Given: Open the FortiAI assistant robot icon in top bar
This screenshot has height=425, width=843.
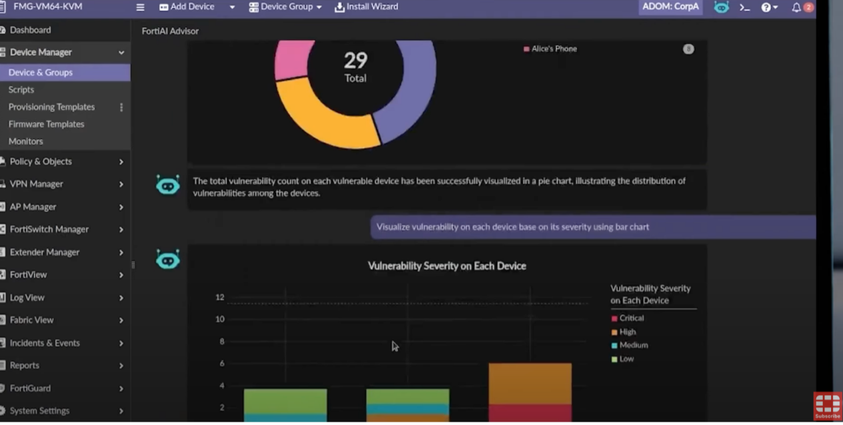Looking at the screenshot, I should [x=721, y=7].
